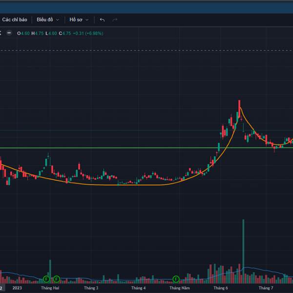Undo the last chart action

click(x=102, y=20)
